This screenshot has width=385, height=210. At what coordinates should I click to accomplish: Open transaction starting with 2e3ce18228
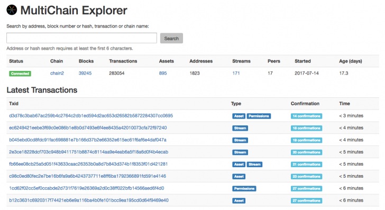coord(89,152)
